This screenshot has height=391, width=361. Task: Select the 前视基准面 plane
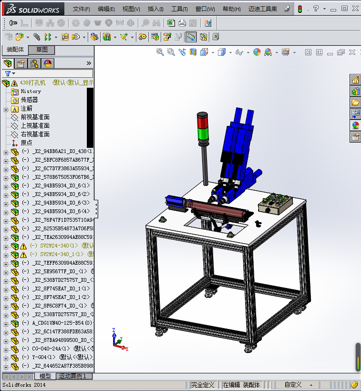(x=35, y=117)
